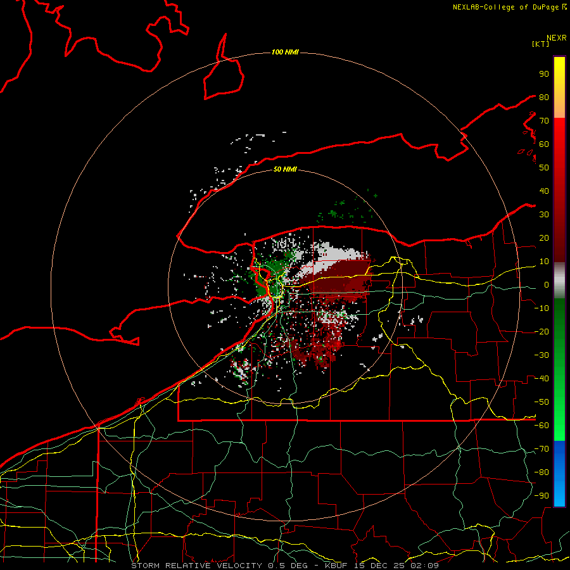This screenshot has height=570, width=570.
Task: Click the -40 value on velocity scale
Action: pos(541,379)
